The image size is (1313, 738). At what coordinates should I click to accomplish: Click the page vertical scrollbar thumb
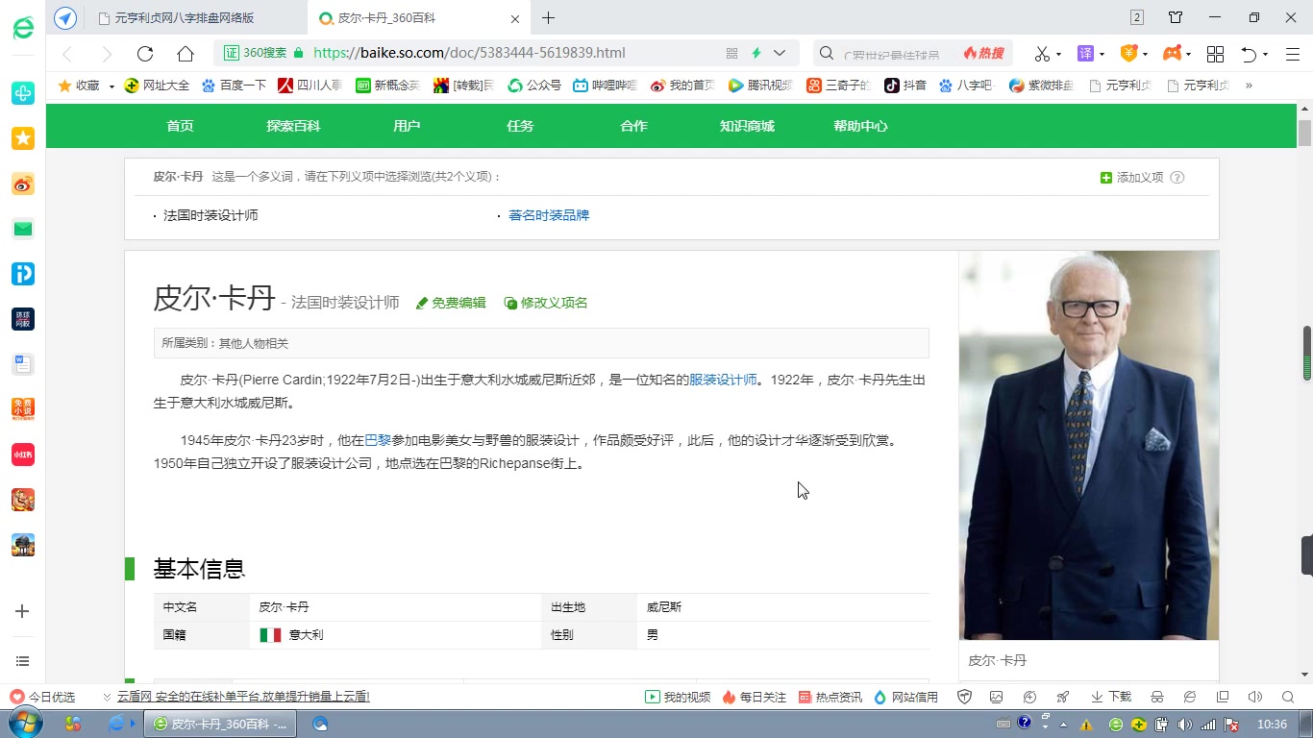coord(1304,134)
